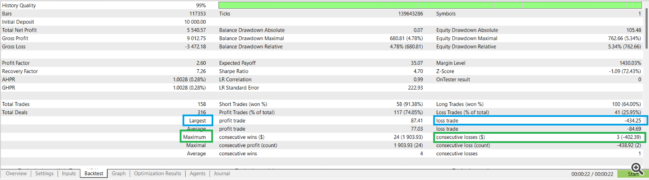Select the Gross Profit value 9 012.75
649x180 pixels.
(x=196, y=39)
